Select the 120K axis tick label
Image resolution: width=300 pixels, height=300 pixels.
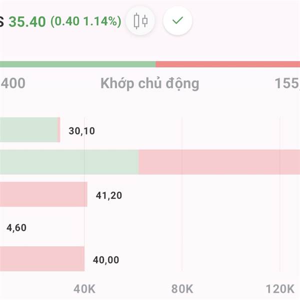[x=280, y=289]
